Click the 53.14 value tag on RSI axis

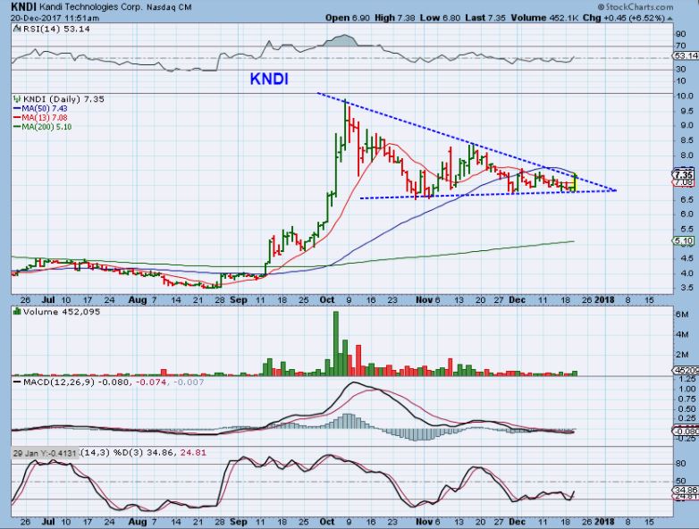pos(686,55)
